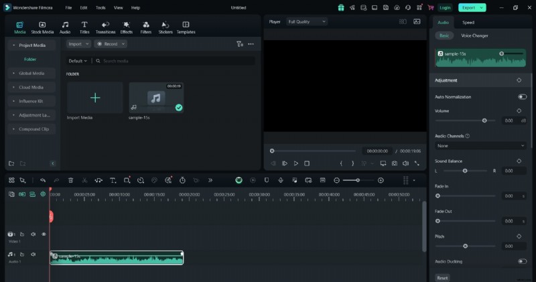The image size is (536, 282).
Task: Click the player volume speaker icon
Action: (x=405, y=163)
